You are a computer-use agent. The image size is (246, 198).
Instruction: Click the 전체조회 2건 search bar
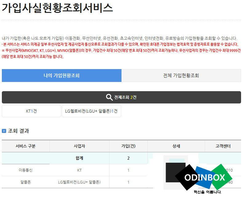coord(121,97)
